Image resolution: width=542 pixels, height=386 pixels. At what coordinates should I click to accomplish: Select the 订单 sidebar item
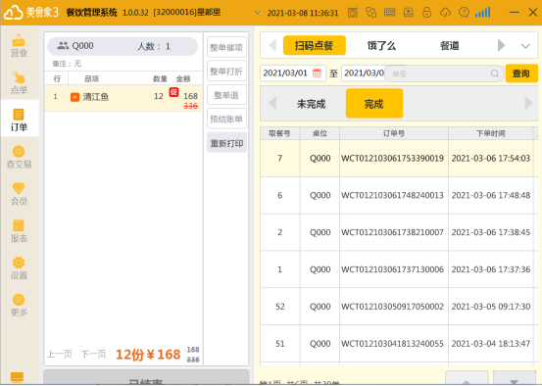click(x=19, y=120)
